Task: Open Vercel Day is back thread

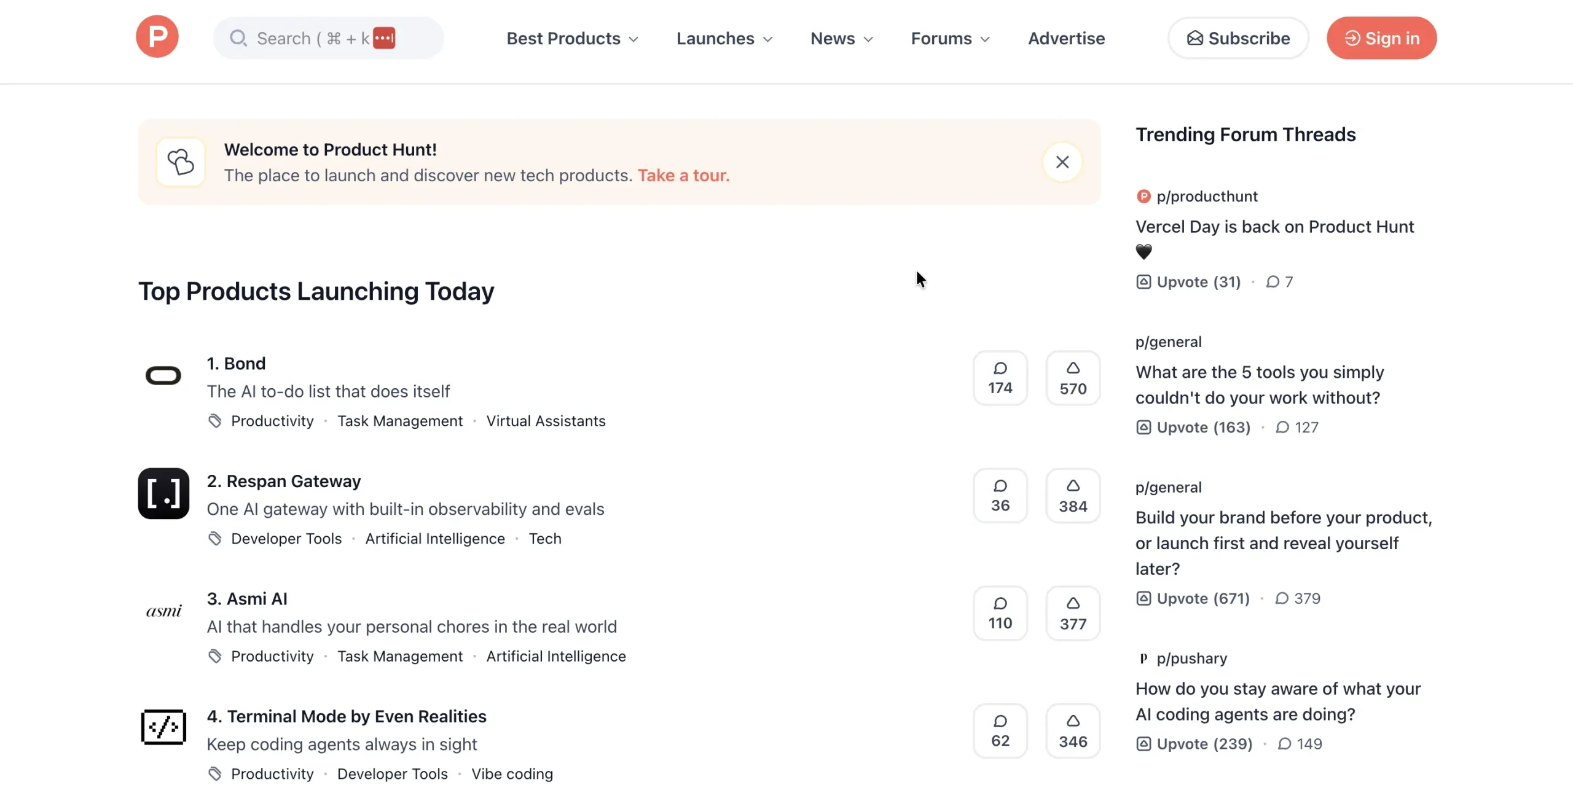Action: [1274, 239]
